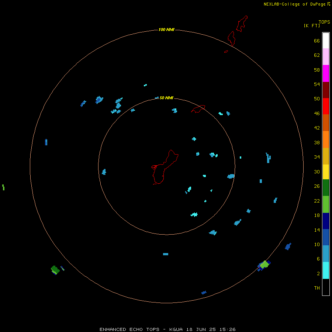Click the "22" legend value

pos(317,201)
